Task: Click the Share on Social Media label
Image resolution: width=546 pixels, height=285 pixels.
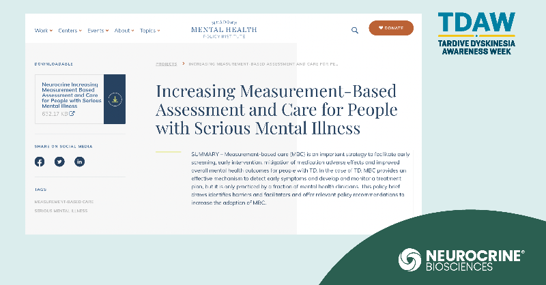Action: [63, 147]
